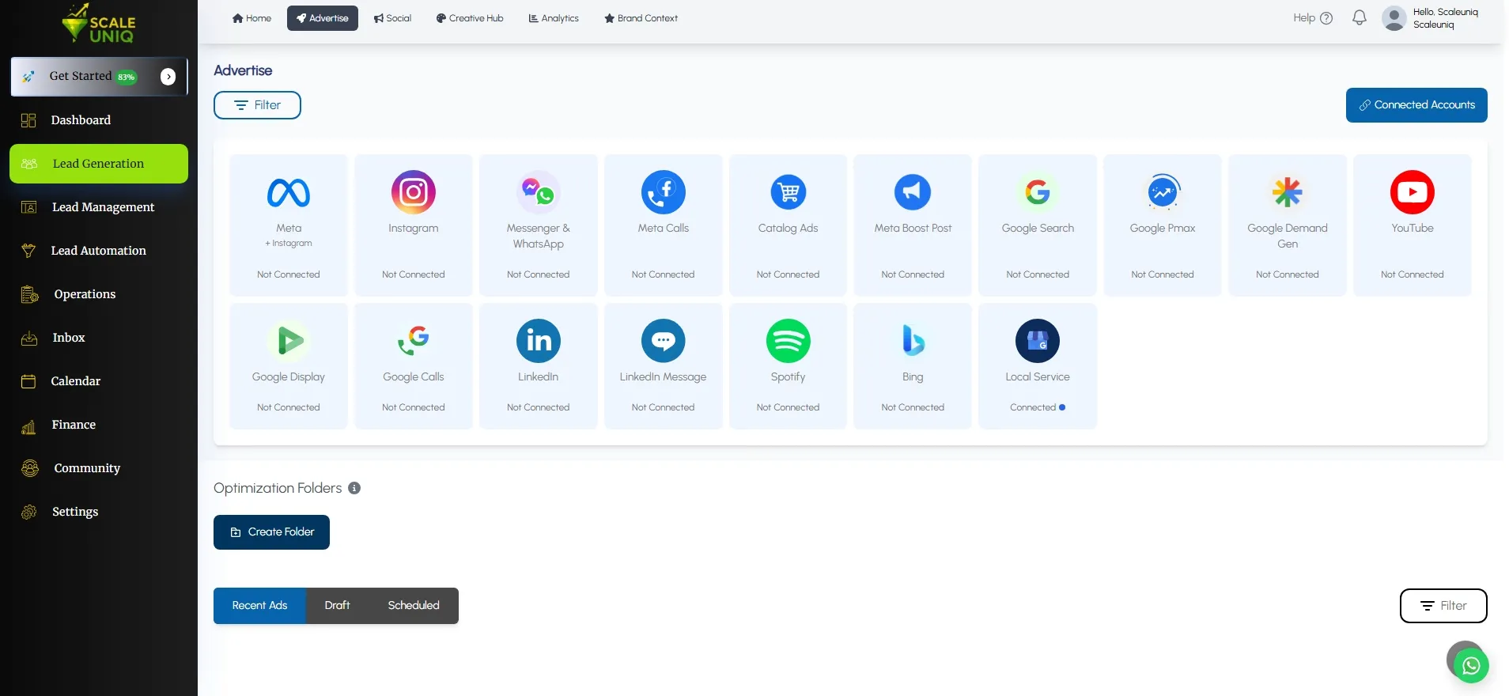Expand the Get Started arrow

(168, 77)
